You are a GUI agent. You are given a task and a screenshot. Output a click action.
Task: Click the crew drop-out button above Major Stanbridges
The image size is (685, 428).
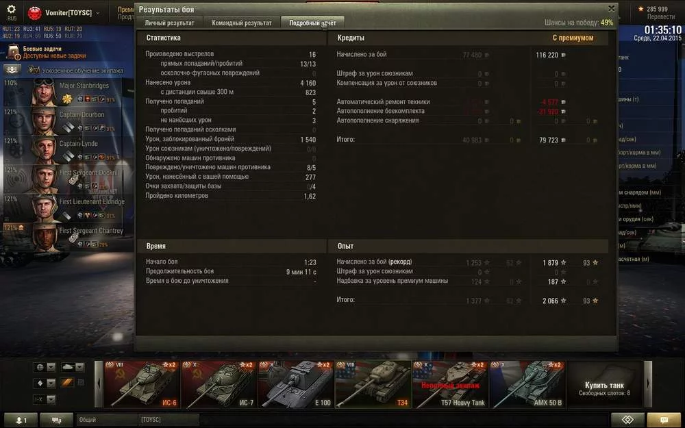12,69
